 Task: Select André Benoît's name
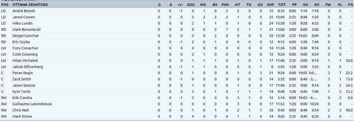[24, 11]
